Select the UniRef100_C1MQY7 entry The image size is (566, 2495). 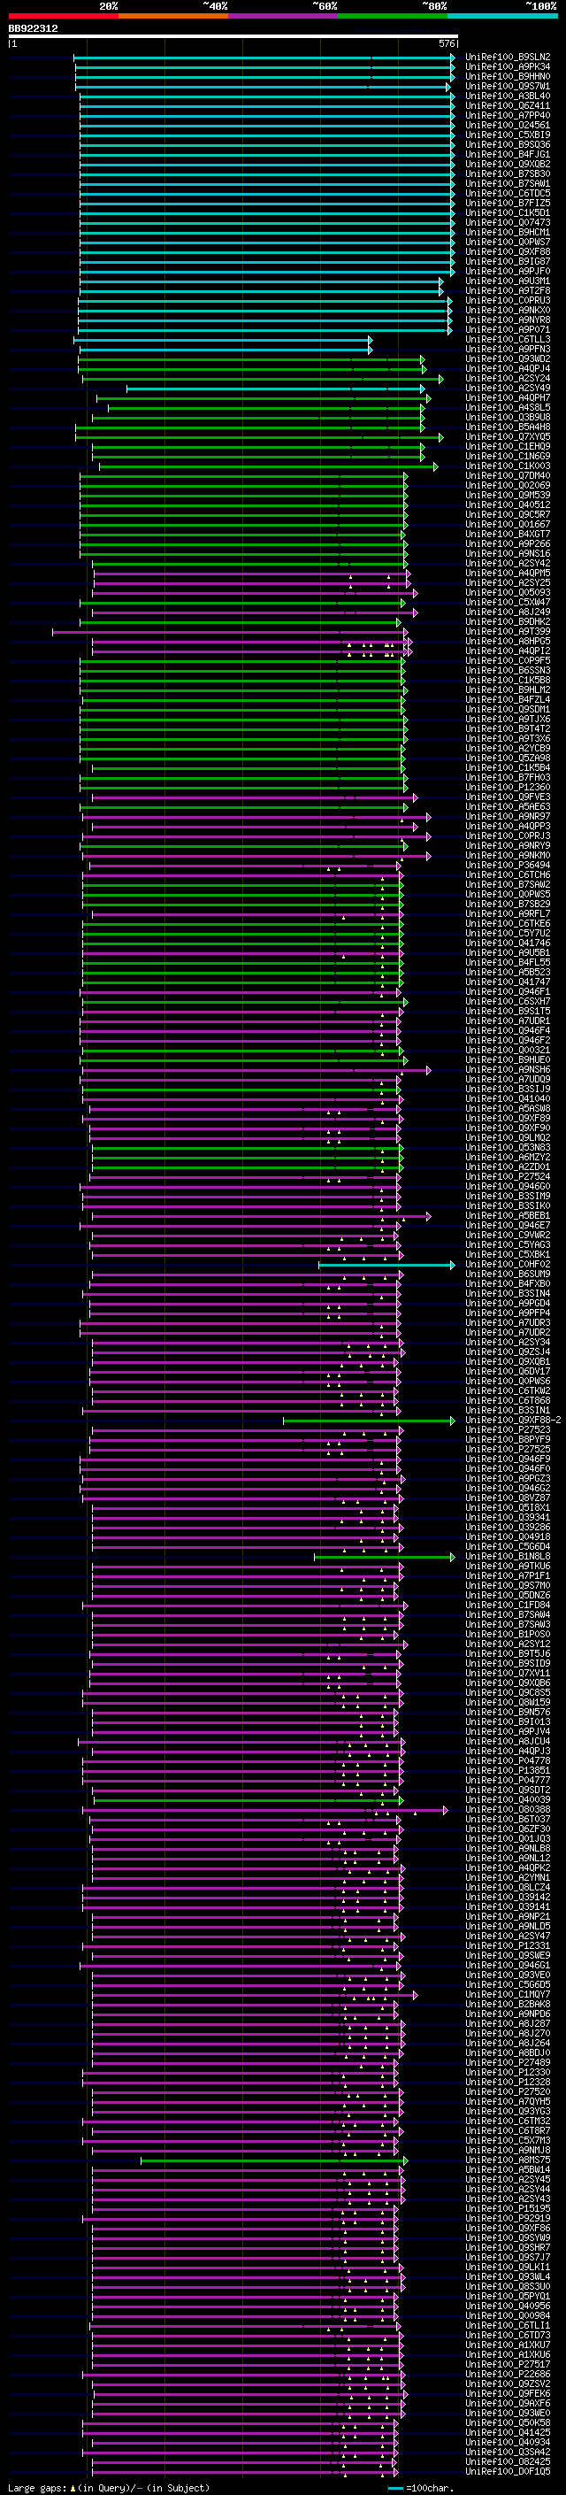508,1994
